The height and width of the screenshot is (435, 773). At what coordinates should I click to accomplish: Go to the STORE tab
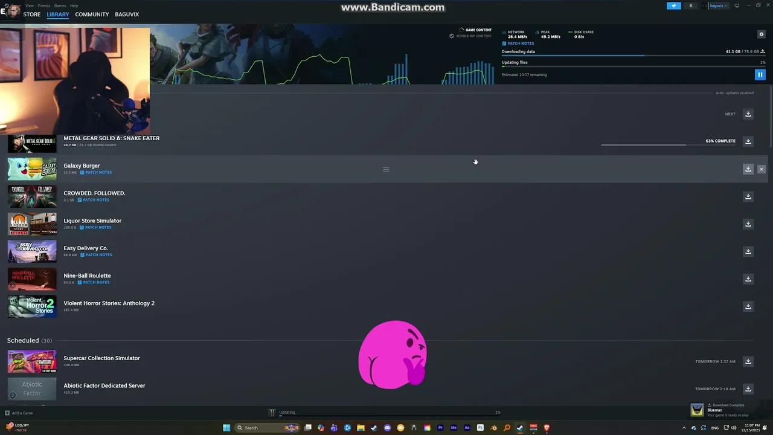click(x=32, y=14)
